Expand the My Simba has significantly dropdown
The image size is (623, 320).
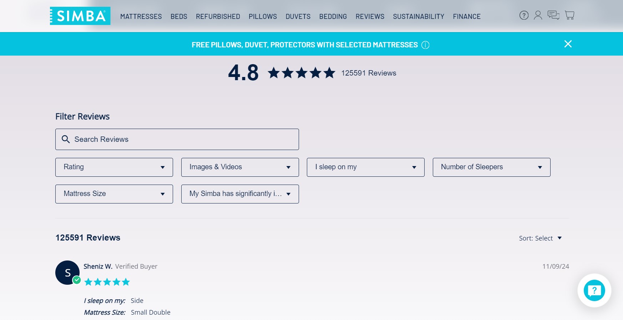[240, 194]
